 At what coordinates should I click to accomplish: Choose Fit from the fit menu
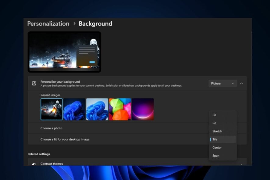coord(223,123)
